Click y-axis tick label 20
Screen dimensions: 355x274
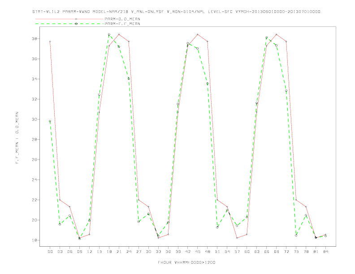click(x=34, y=220)
